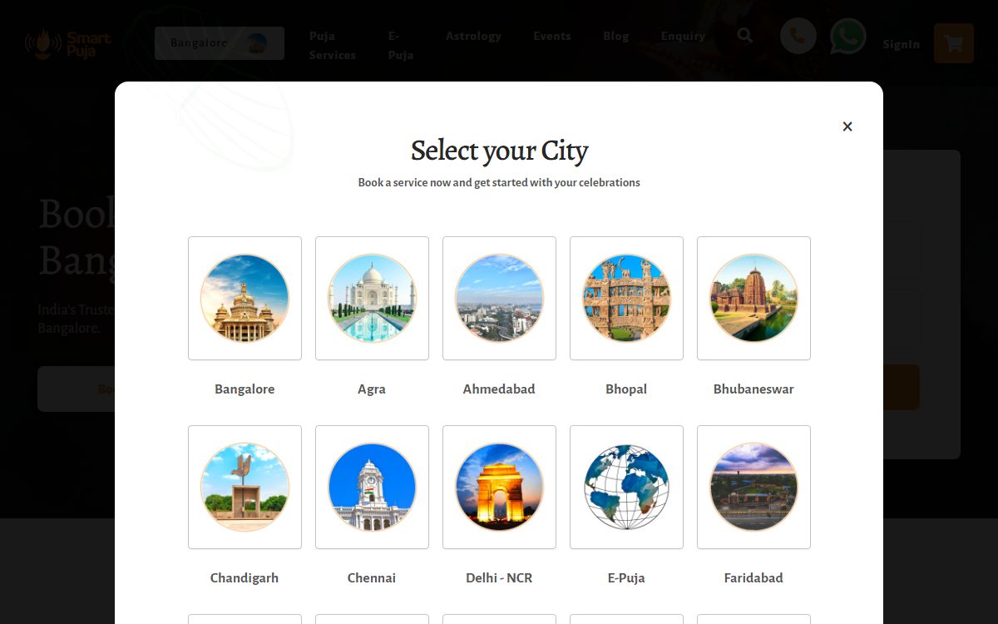Open the Bangalore city selector in header
Image resolution: width=998 pixels, height=624 pixels.
[220, 43]
